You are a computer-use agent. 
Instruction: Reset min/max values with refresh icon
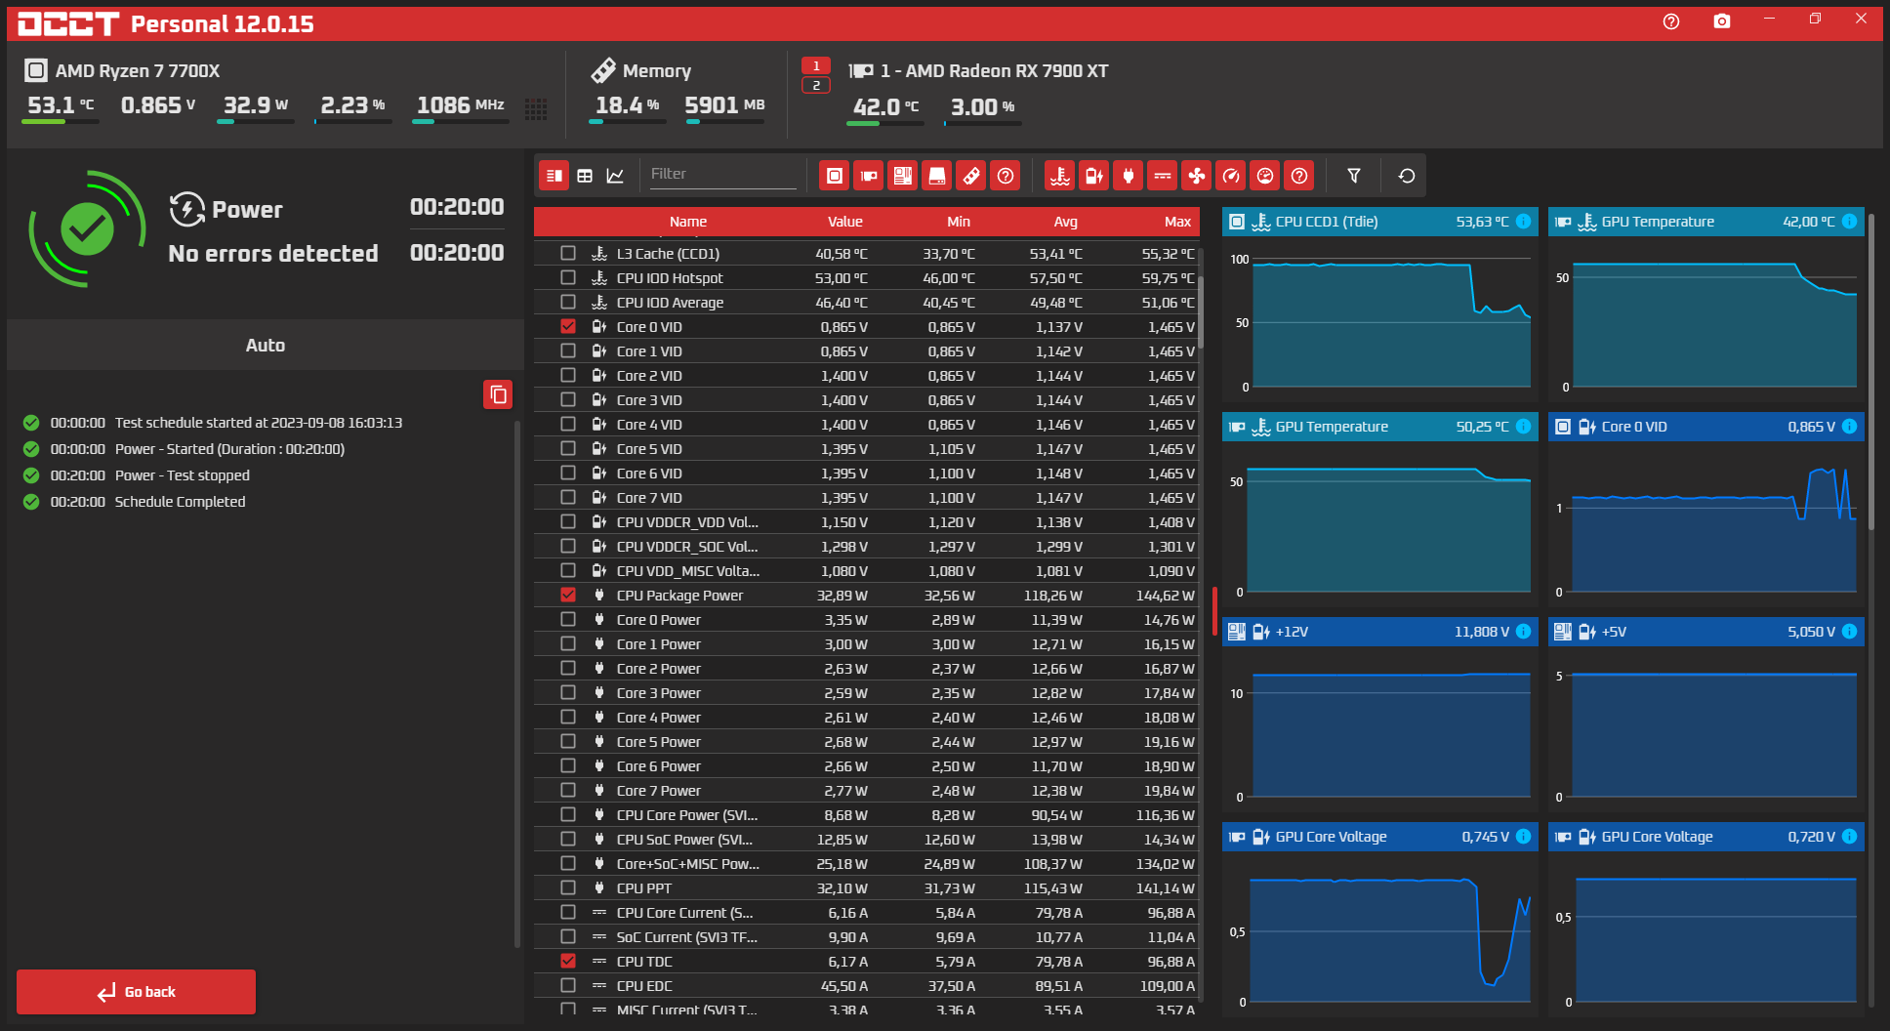click(1407, 176)
